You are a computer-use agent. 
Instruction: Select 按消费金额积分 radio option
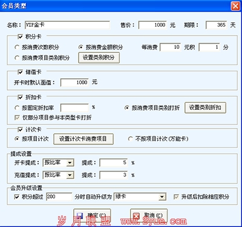[x=80, y=47]
